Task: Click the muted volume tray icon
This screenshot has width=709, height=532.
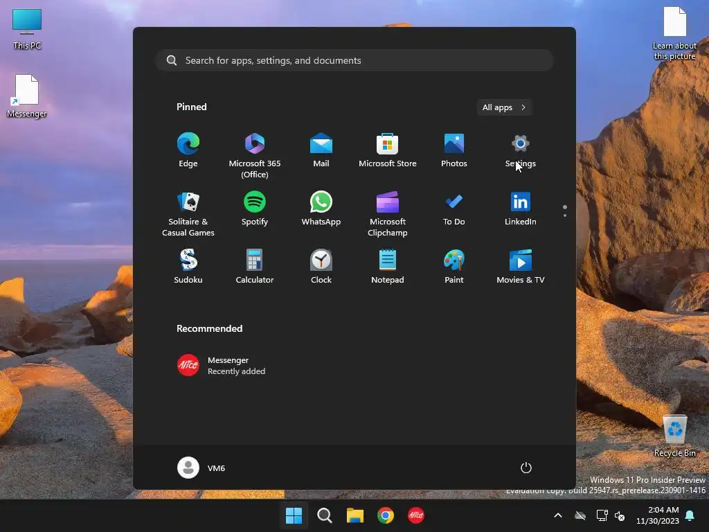Action: pos(620,515)
